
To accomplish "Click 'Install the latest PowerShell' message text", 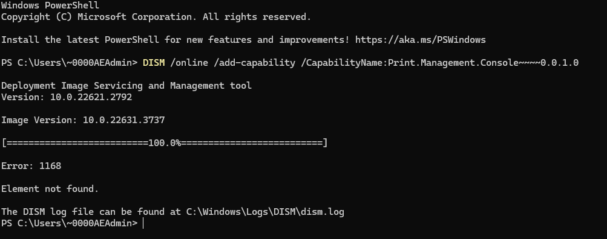I will click(80, 40).
